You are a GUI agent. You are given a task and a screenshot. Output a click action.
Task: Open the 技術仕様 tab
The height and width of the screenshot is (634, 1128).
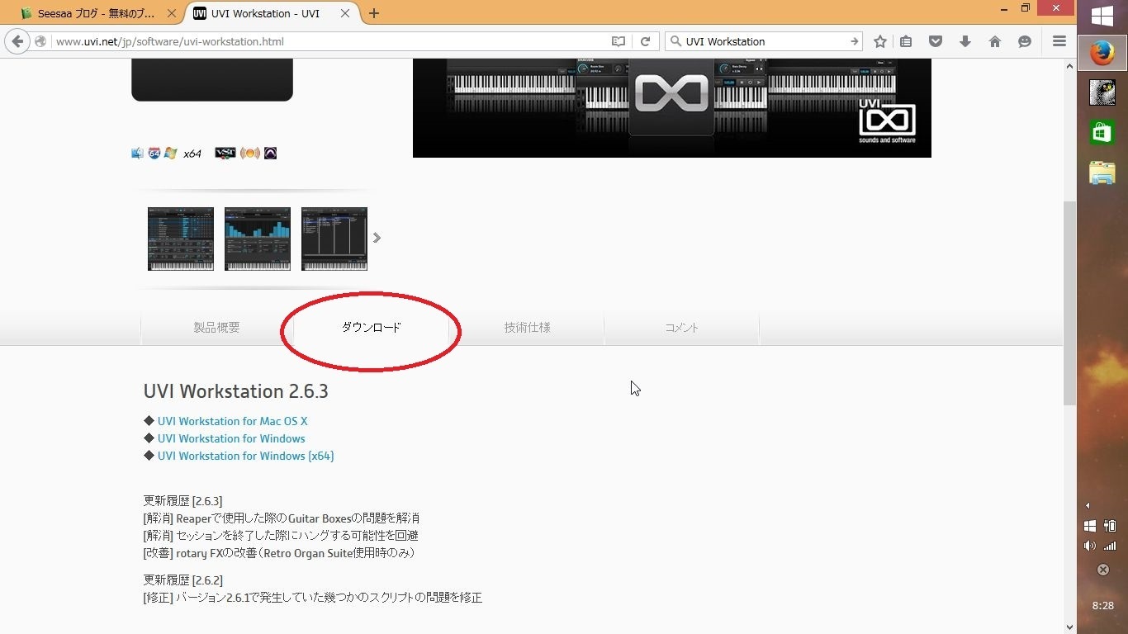pyautogui.click(x=527, y=328)
